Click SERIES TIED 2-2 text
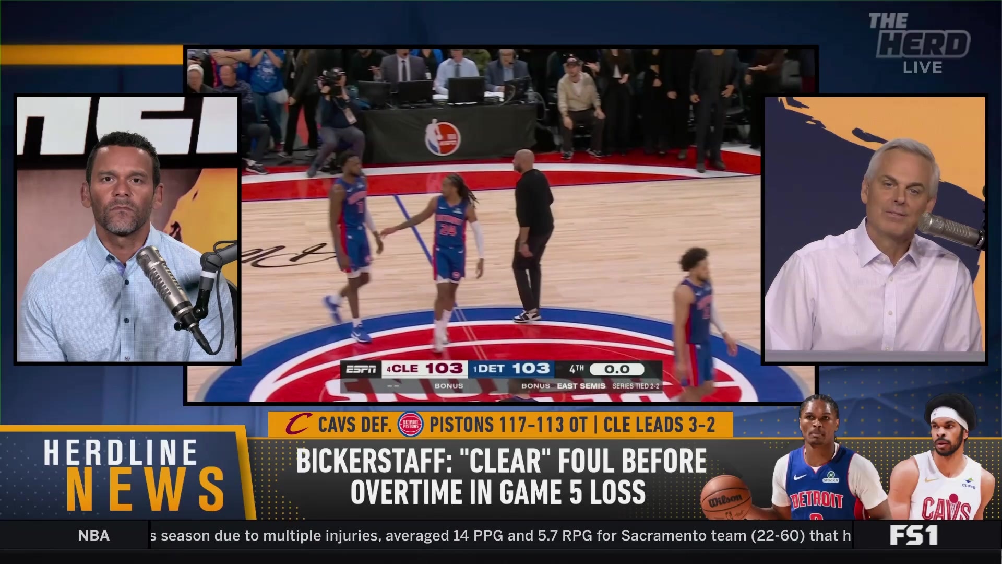The height and width of the screenshot is (564, 1002). click(x=636, y=386)
